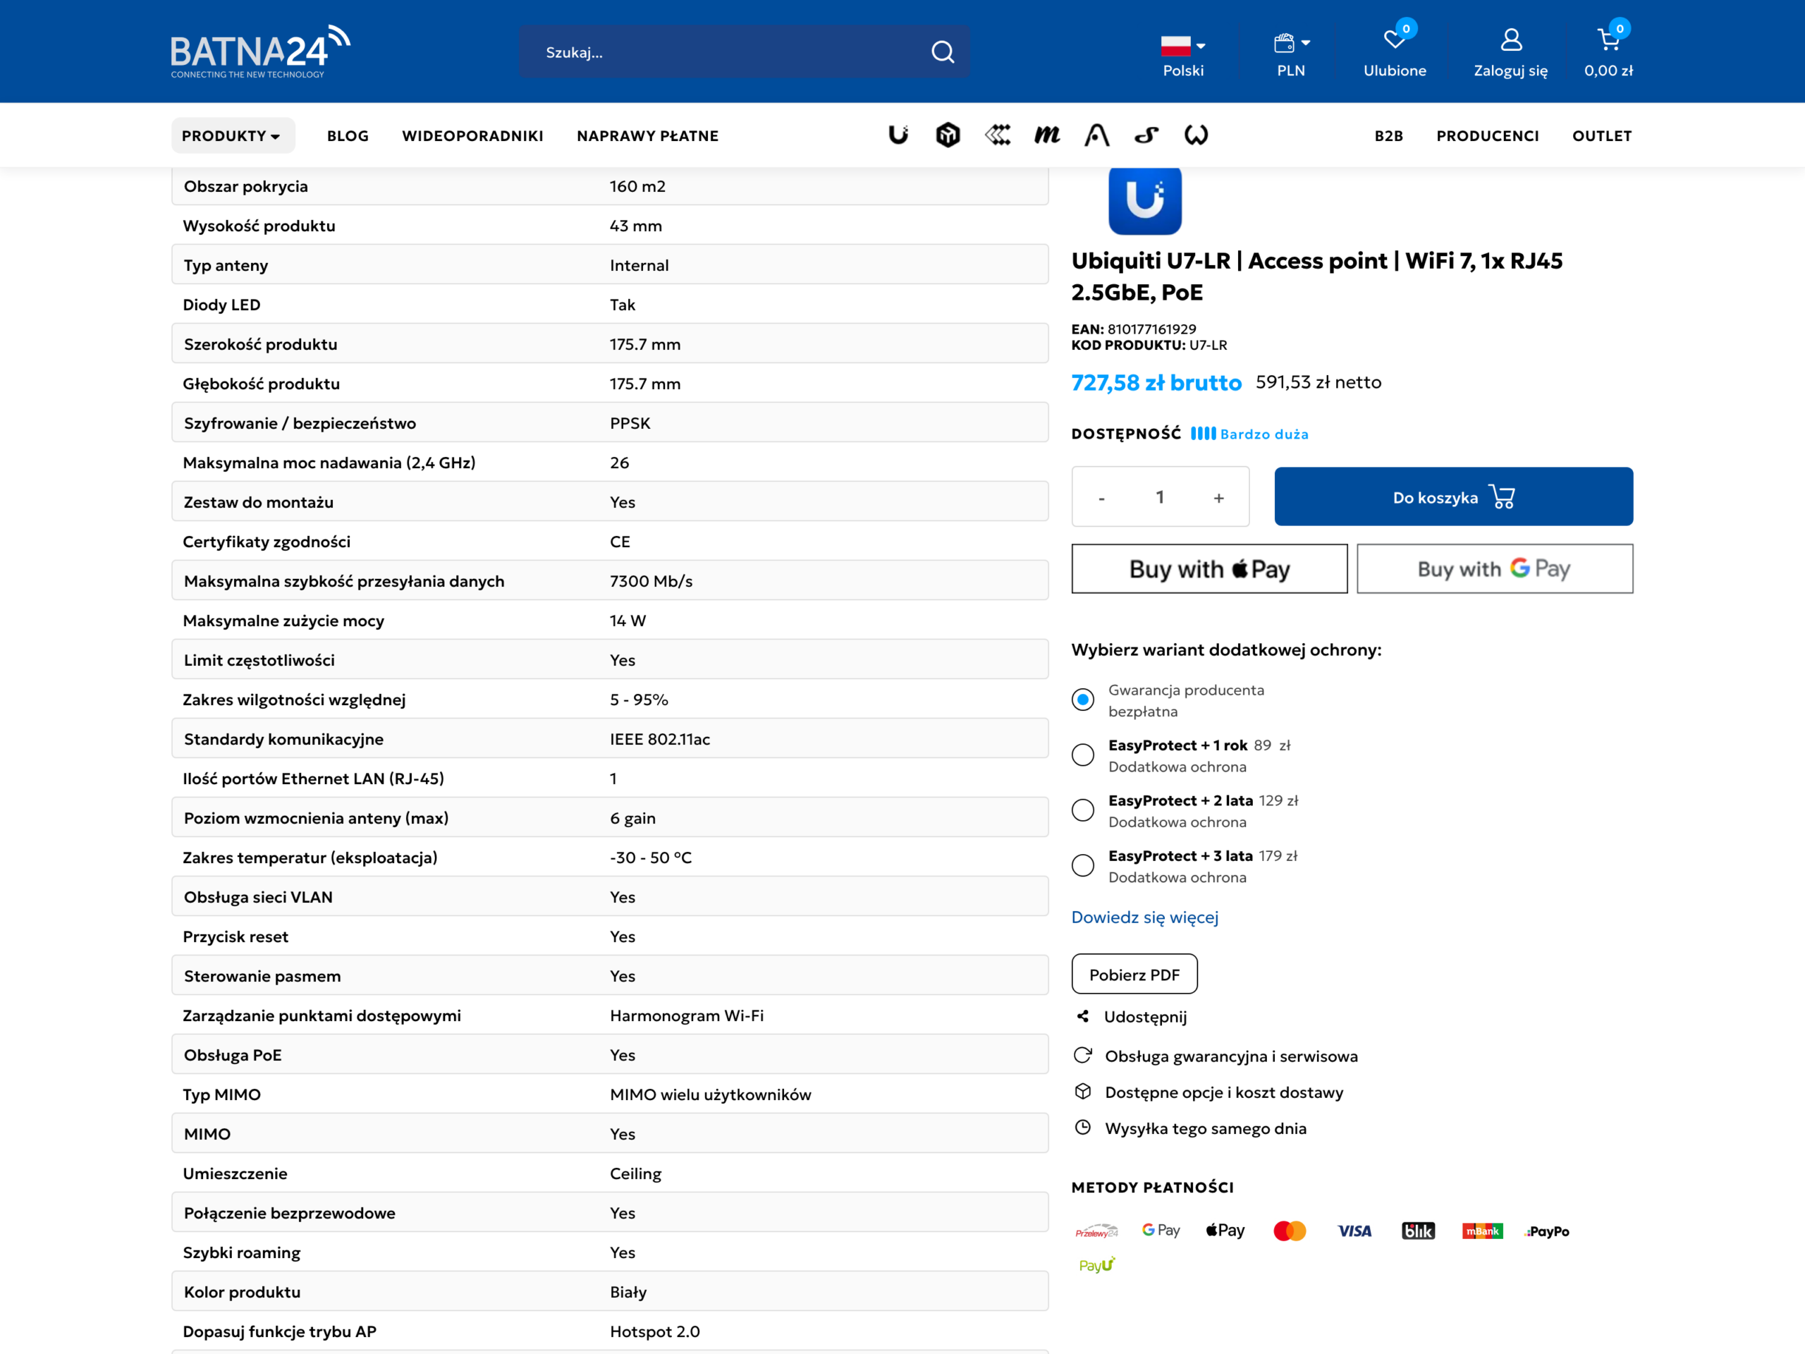Add product with Do koszyka button

coord(1453,496)
